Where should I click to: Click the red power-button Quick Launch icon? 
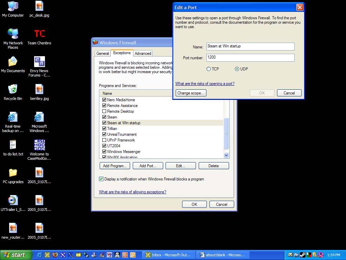(x=125, y=255)
